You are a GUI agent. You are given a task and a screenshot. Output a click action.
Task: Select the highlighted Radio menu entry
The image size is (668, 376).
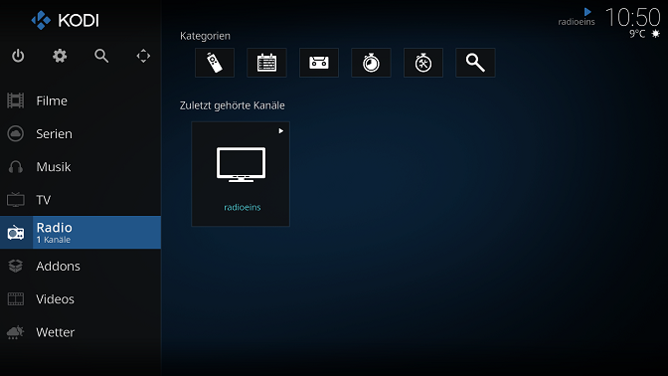click(x=81, y=233)
